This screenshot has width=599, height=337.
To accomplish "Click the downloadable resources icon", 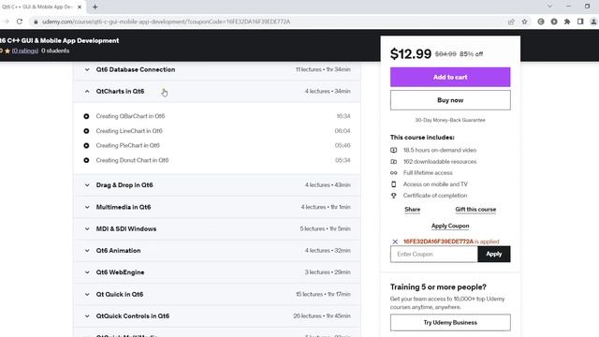I will [393, 162].
